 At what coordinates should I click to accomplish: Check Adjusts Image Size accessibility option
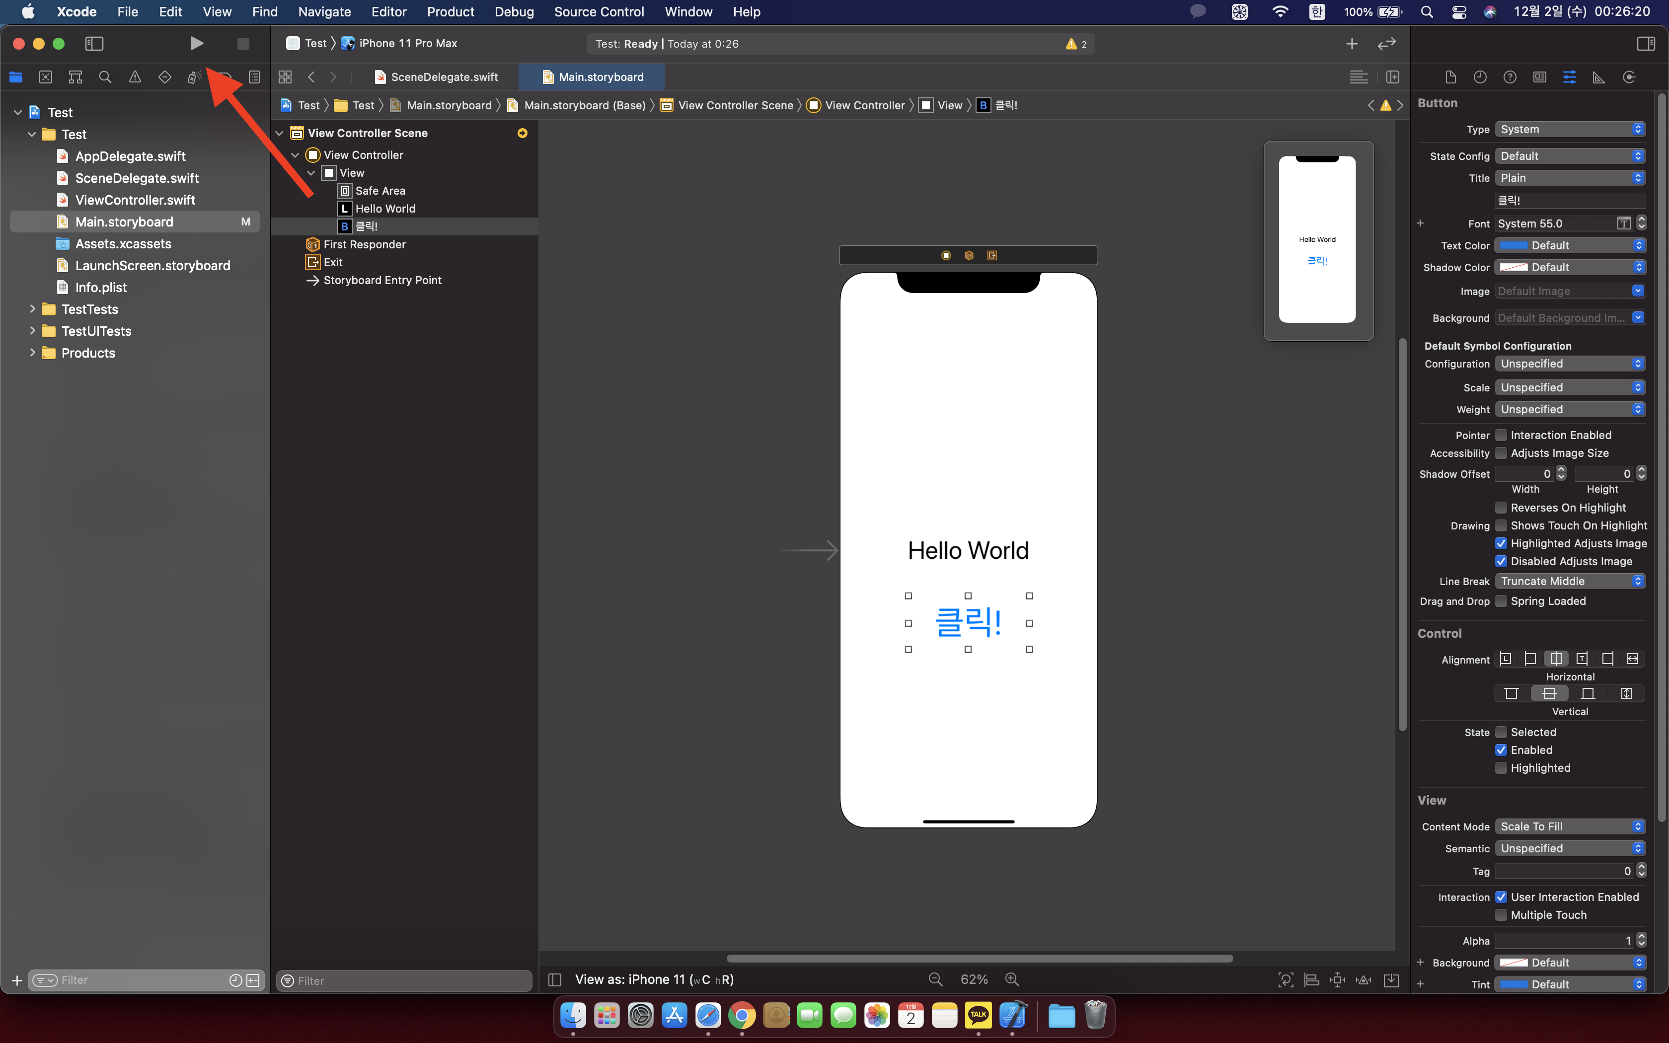1501,453
